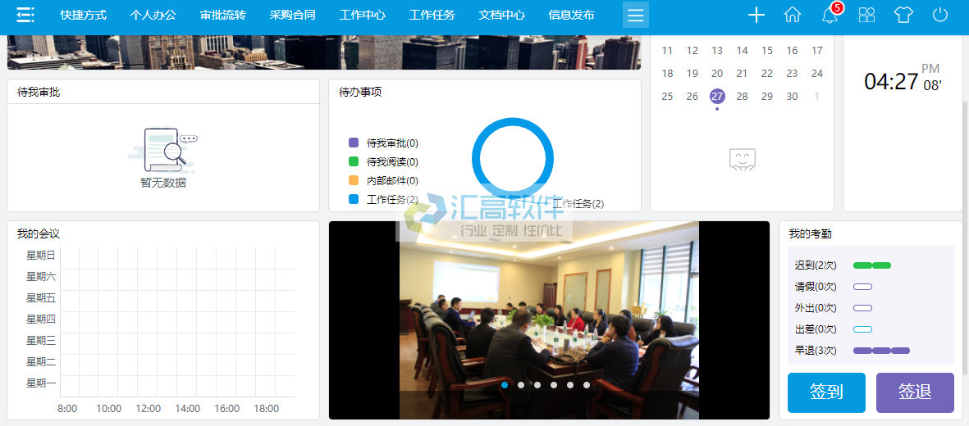The height and width of the screenshot is (426, 969).
Task: Go to the home page icon
Action: click(793, 15)
